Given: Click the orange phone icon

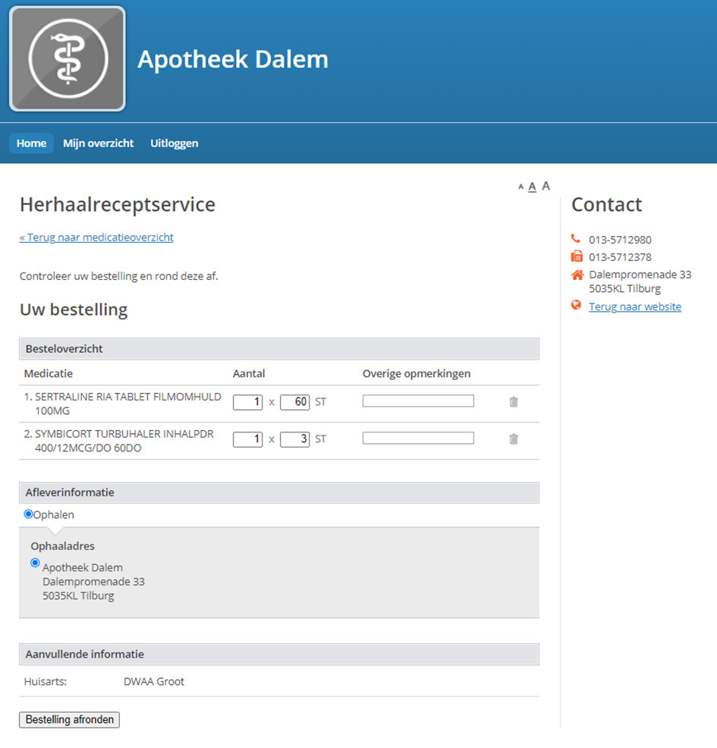Looking at the screenshot, I should click(x=577, y=238).
